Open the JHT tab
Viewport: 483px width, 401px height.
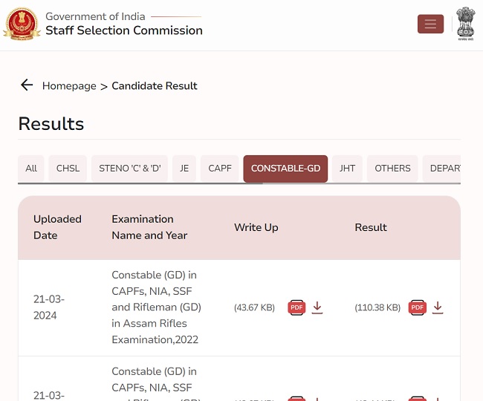pos(347,169)
